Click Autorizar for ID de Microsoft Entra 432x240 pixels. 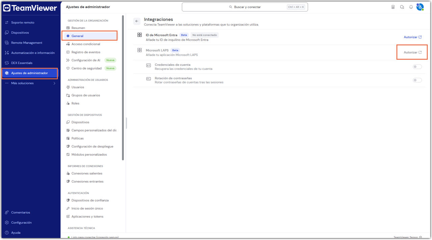point(412,37)
